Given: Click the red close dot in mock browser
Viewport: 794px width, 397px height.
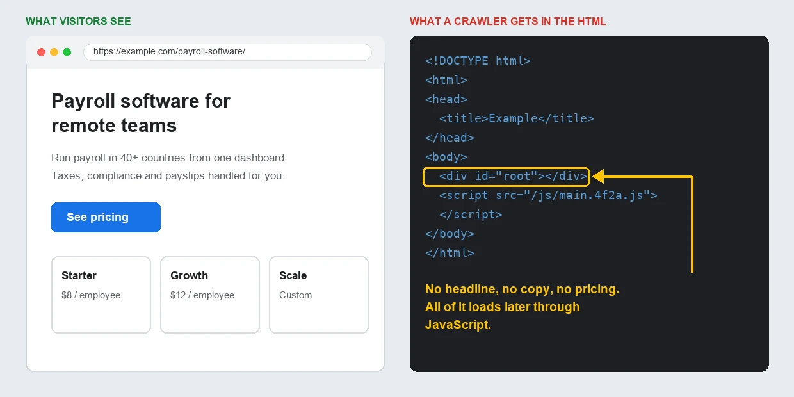Looking at the screenshot, I should [41, 52].
